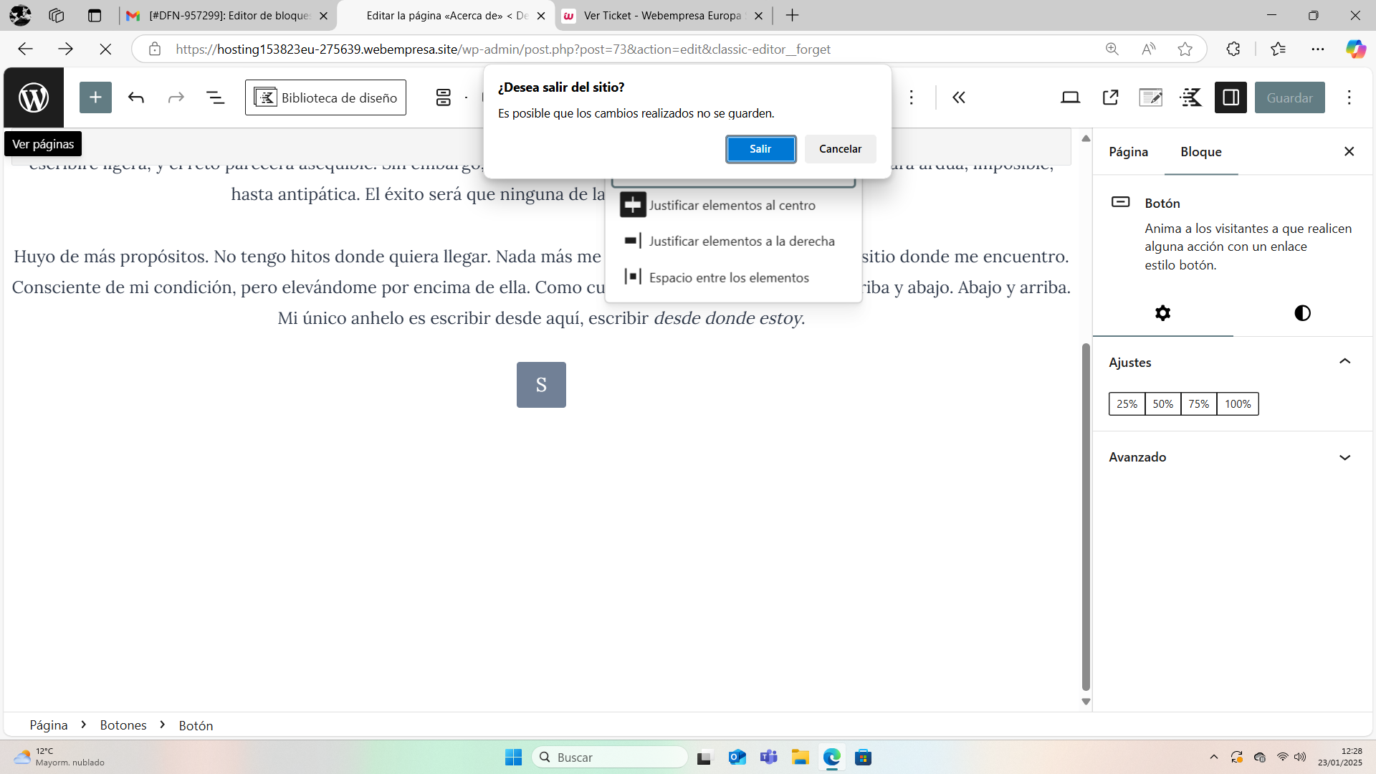Click the Botones block type toolbar icon

click(444, 97)
